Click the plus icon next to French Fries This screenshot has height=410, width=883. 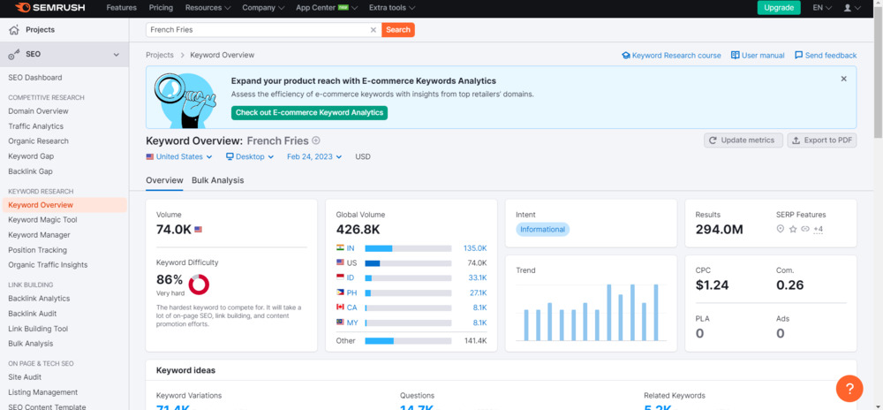tap(316, 140)
